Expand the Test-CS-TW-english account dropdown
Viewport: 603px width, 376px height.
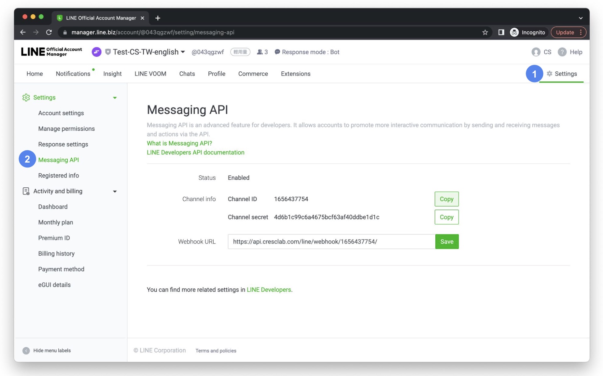pos(183,52)
